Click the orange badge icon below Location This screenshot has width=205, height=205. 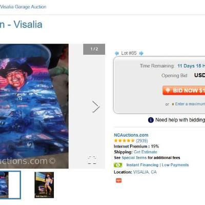click(x=119, y=180)
